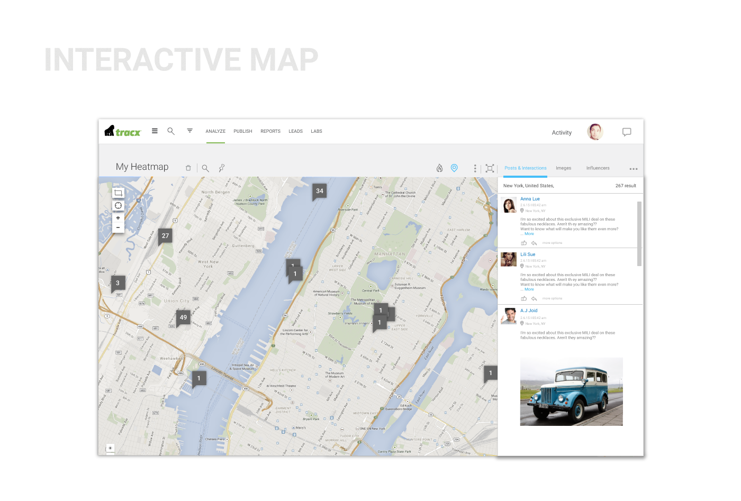Zoom in the map with plus button
Image resolution: width=741 pixels, height=501 pixels.
point(118,217)
